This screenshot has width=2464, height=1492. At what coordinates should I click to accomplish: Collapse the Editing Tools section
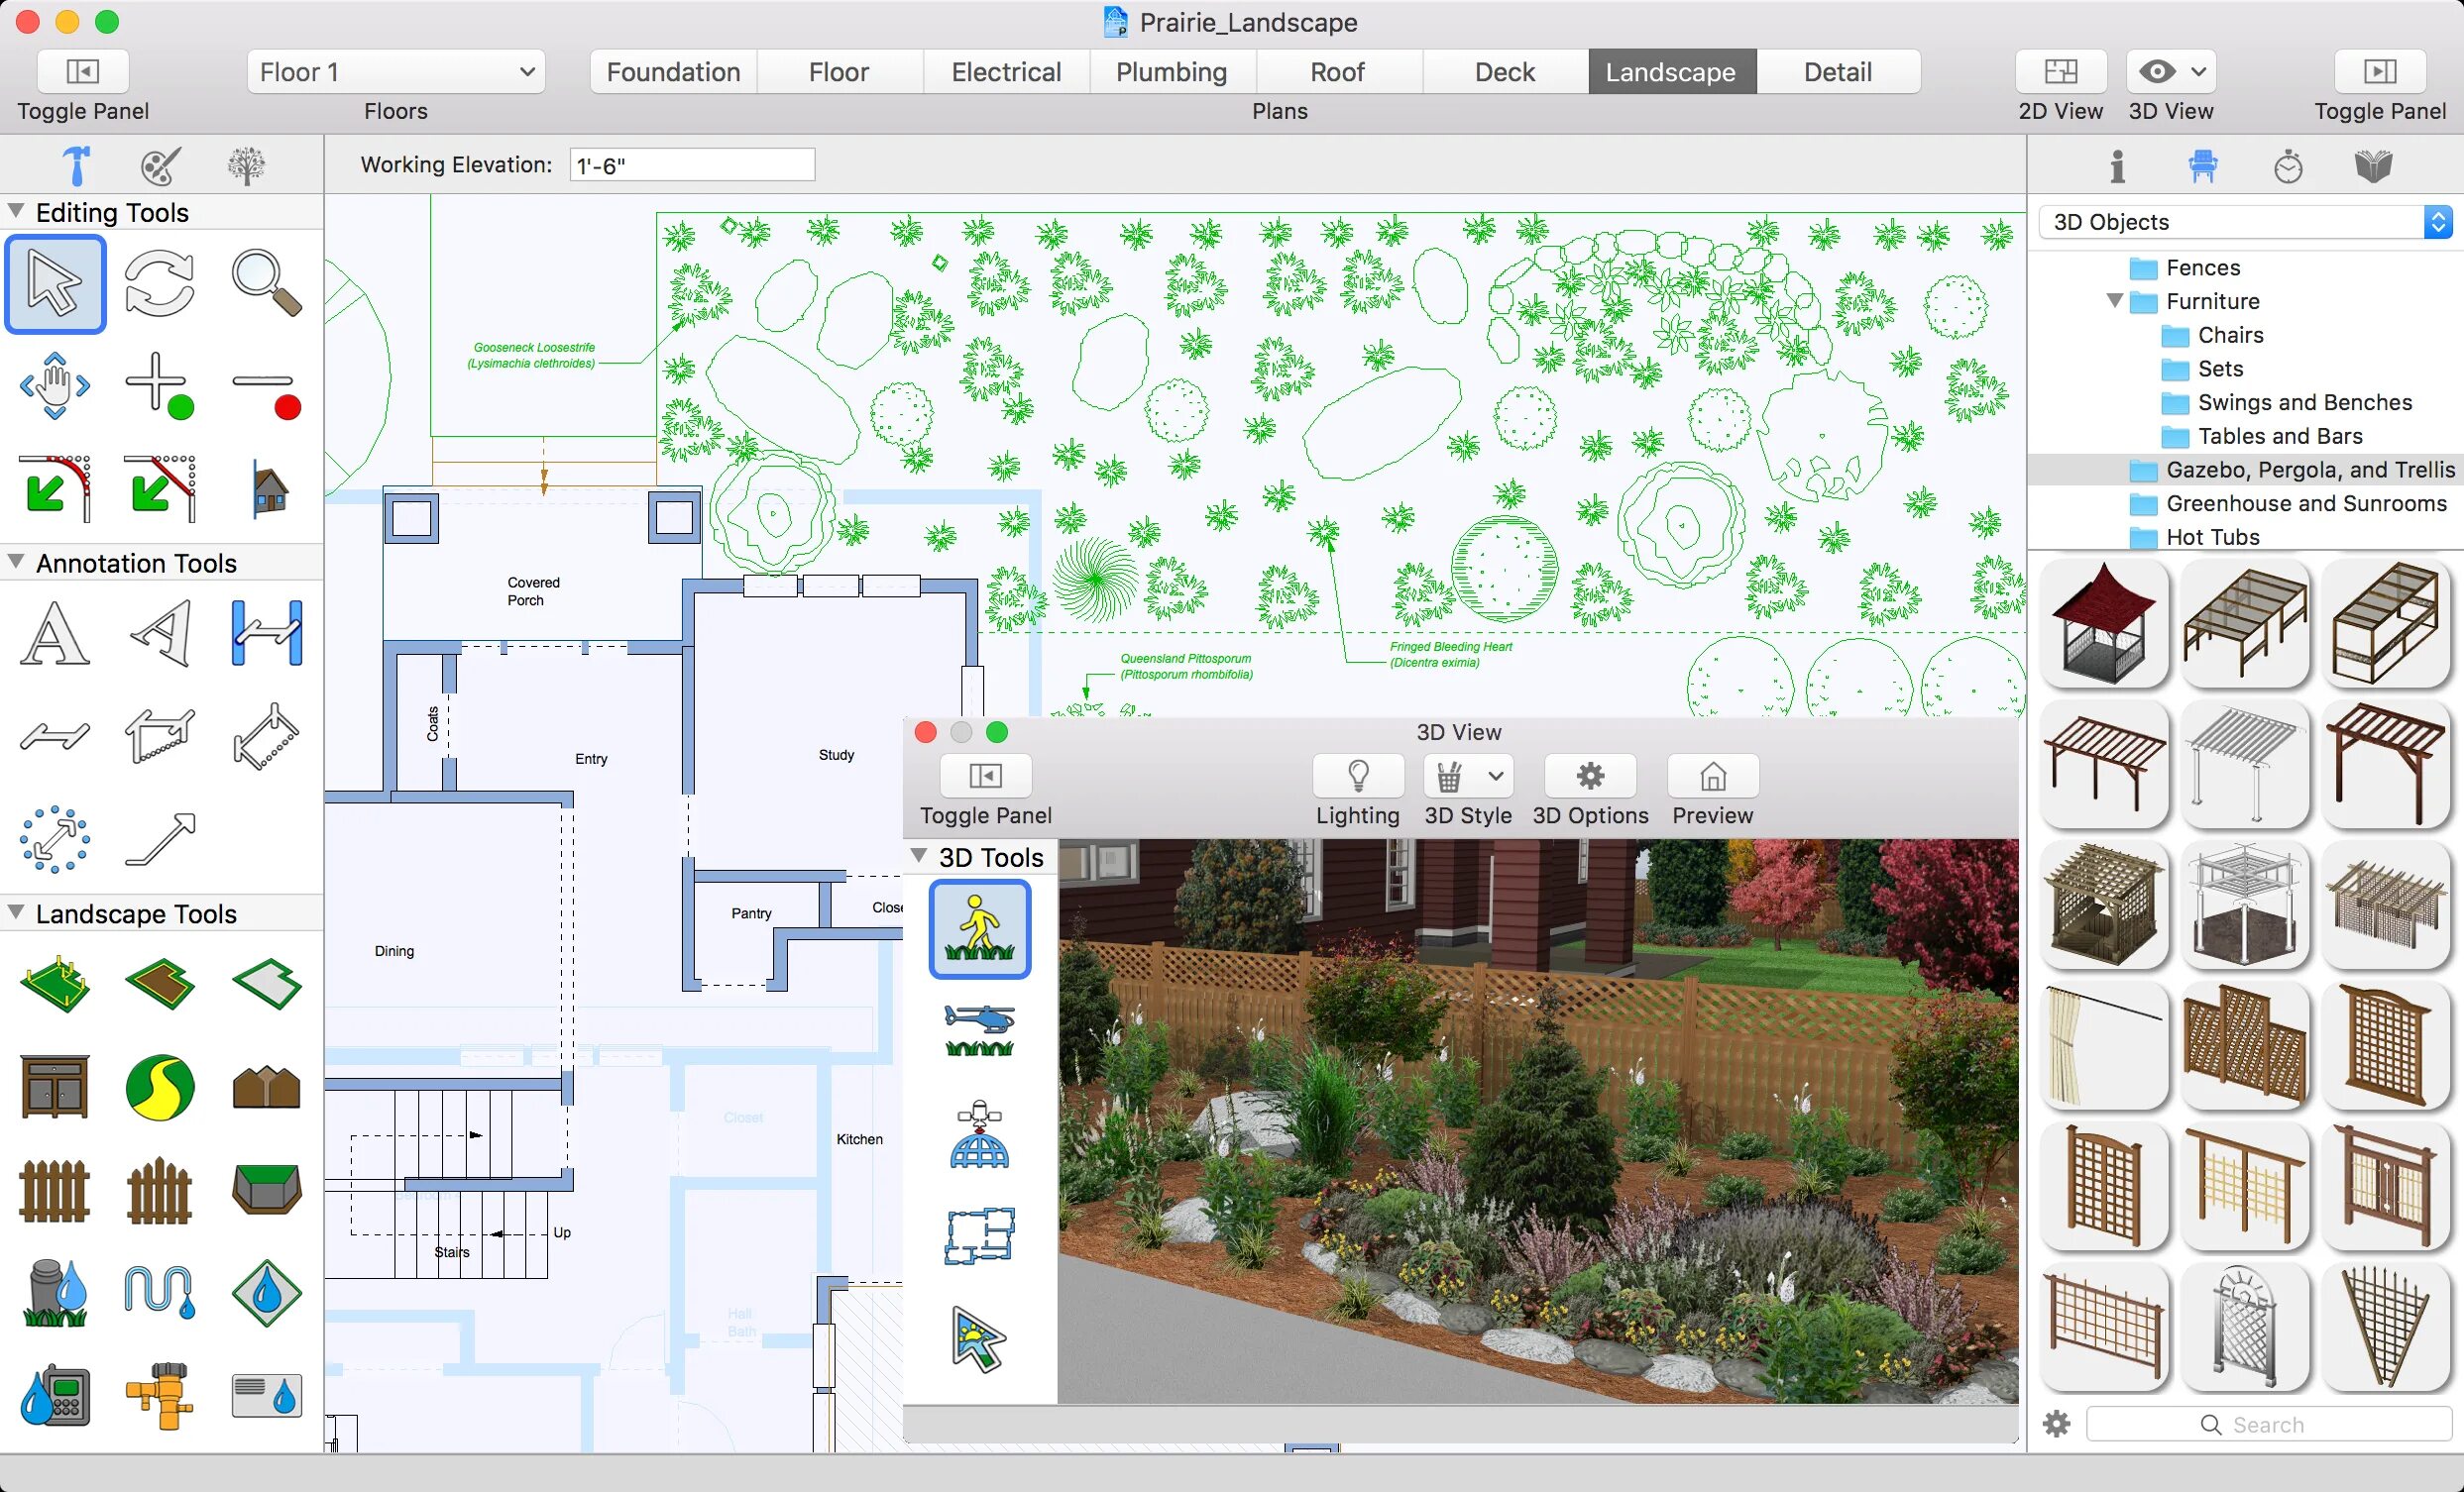pos(16,212)
